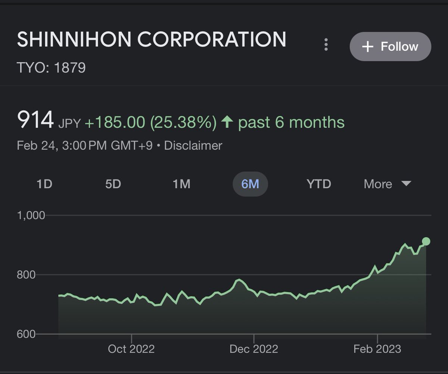The height and width of the screenshot is (374, 448).
Task: Click the Oct 2022 axis label
Action: (x=131, y=349)
